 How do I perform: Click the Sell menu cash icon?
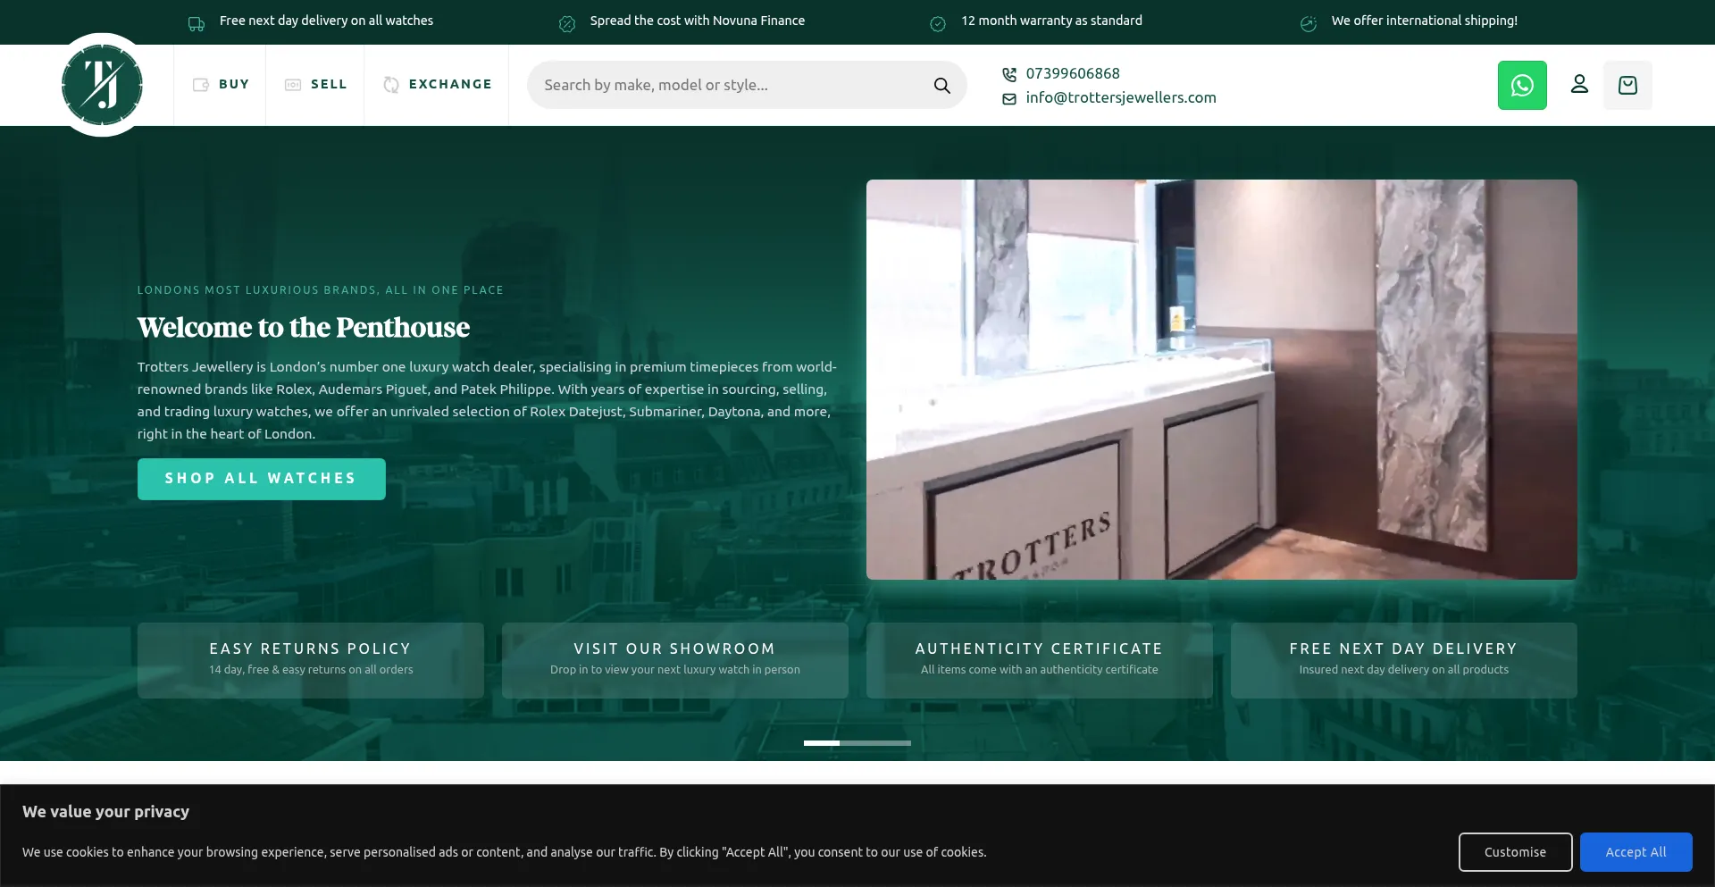pyautogui.click(x=293, y=85)
